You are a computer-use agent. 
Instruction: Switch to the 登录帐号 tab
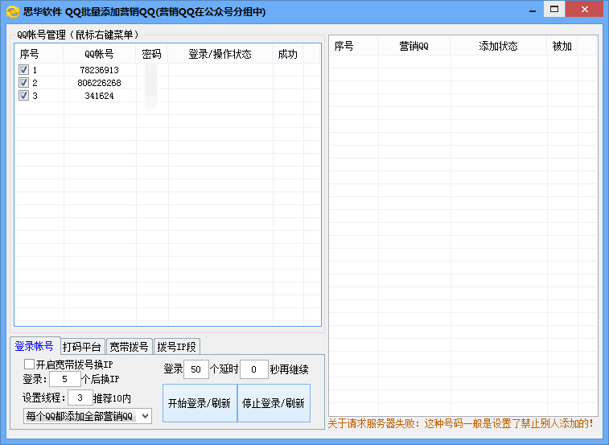pos(34,346)
